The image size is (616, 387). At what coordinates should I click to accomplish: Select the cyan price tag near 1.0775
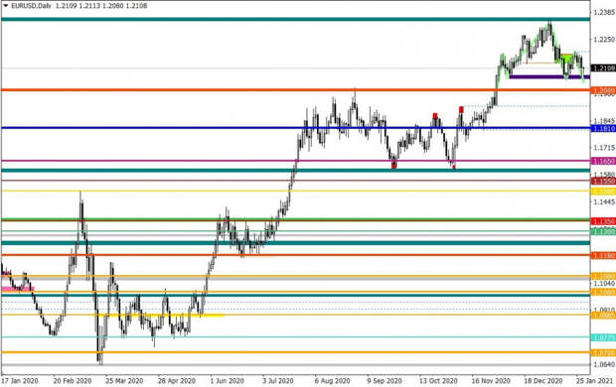pyautogui.click(x=603, y=337)
